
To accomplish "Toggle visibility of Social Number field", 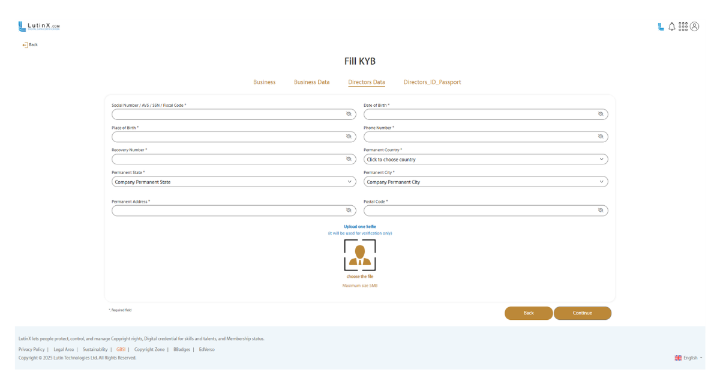I will [349, 114].
